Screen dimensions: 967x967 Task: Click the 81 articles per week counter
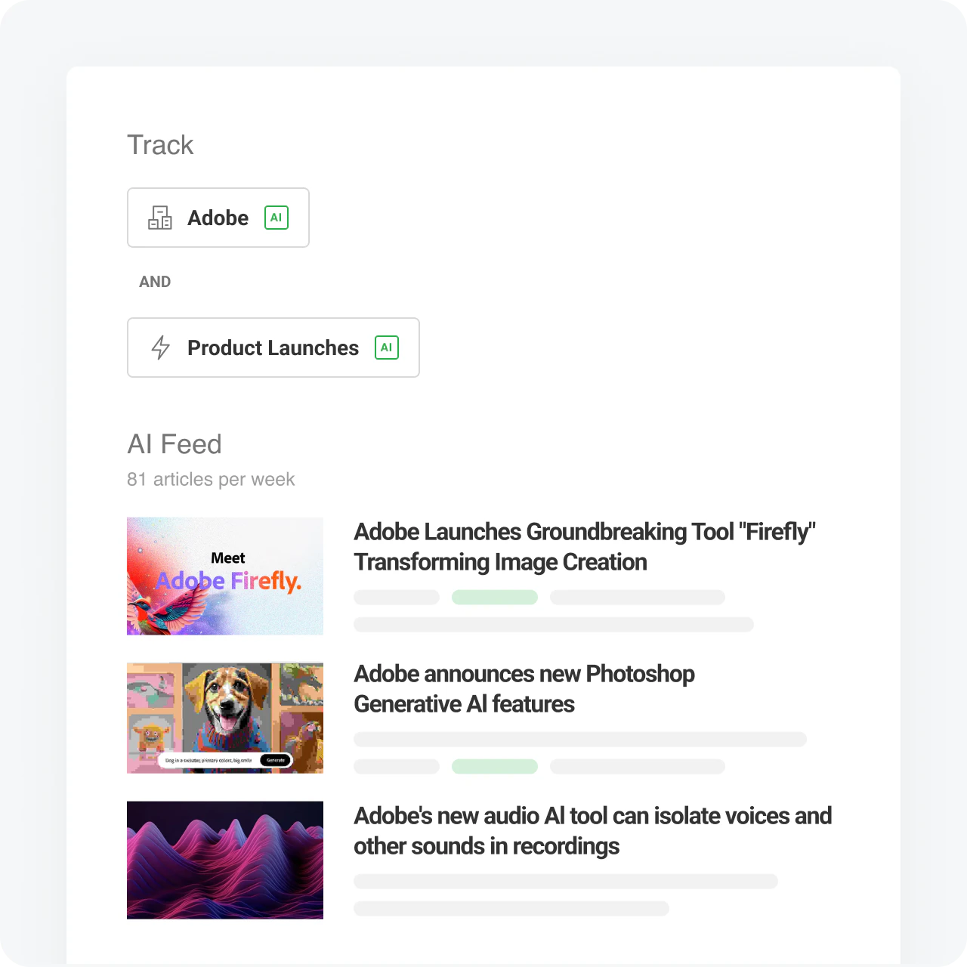[x=211, y=479]
